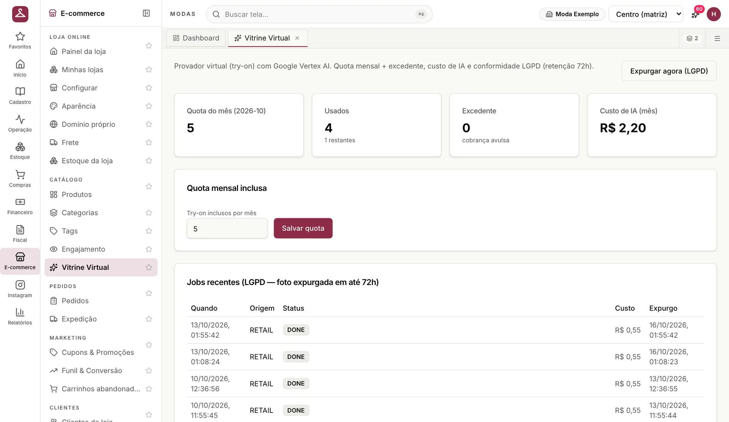The height and width of the screenshot is (422, 729).
Task: Collapse the E-commerce sidebar panel
Action: pos(146,13)
